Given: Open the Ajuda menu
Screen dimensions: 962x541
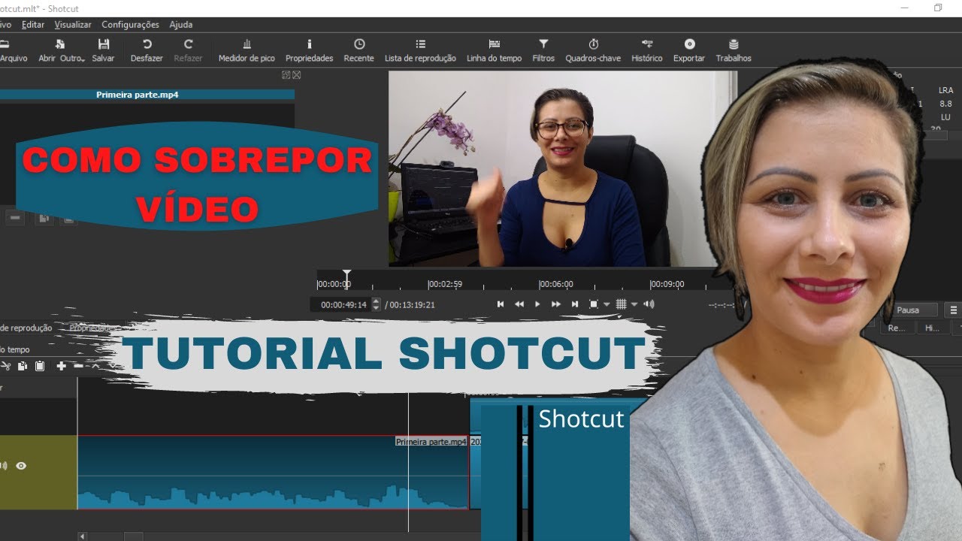Looking at the screenshot, I should click(x=181, y=25).
